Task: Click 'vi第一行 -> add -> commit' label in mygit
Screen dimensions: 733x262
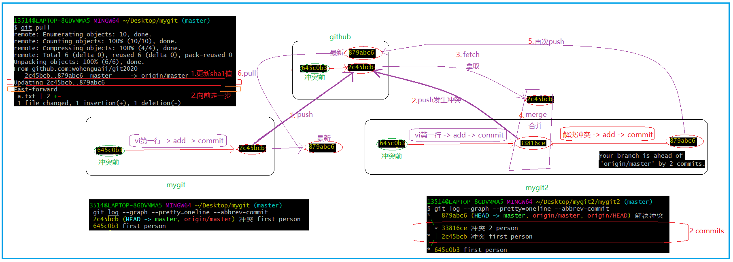Action: tap(178, 141)
